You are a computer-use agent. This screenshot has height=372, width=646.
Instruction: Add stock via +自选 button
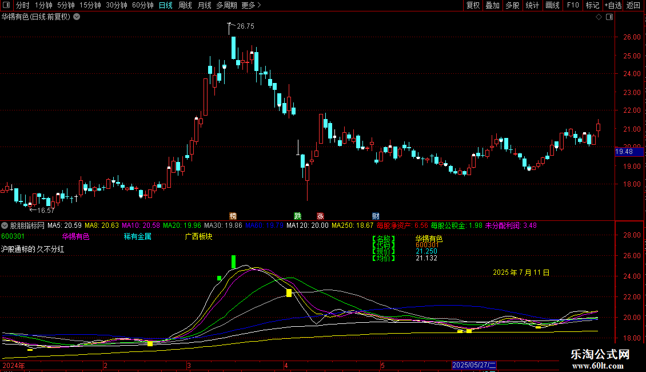[612, 5]
